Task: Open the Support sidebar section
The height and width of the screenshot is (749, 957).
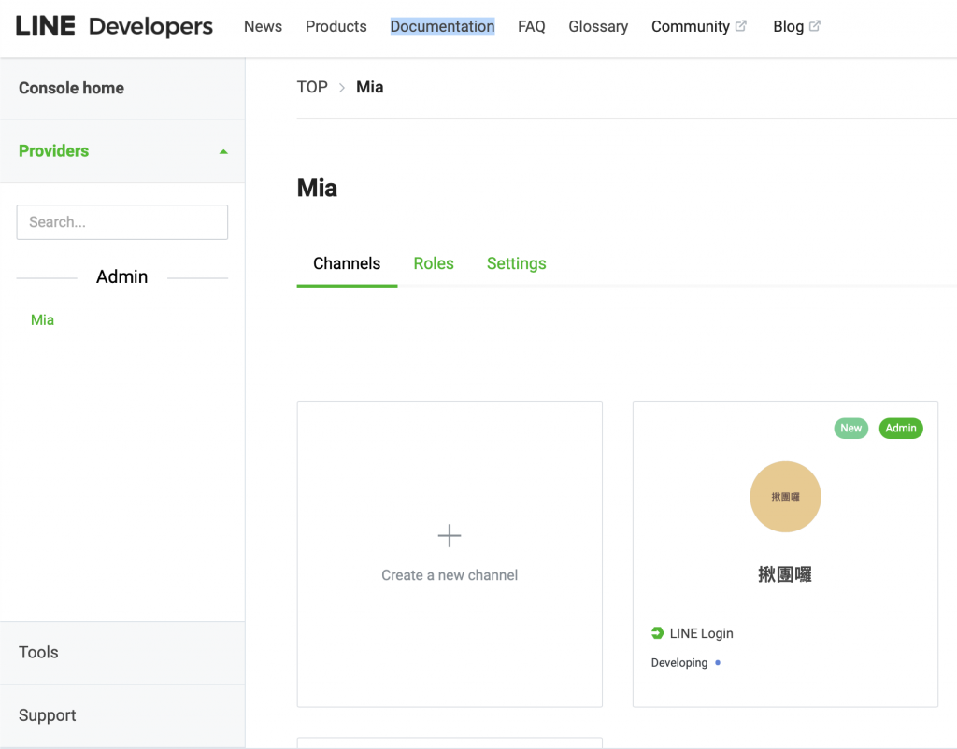Action: 47,714
